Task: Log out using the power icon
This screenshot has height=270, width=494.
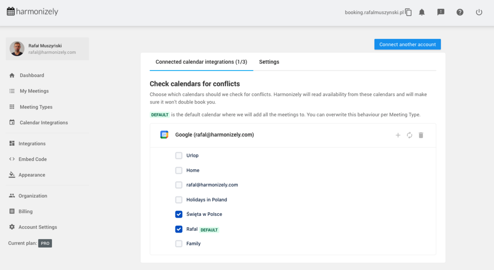Action: tap(479, 12)
